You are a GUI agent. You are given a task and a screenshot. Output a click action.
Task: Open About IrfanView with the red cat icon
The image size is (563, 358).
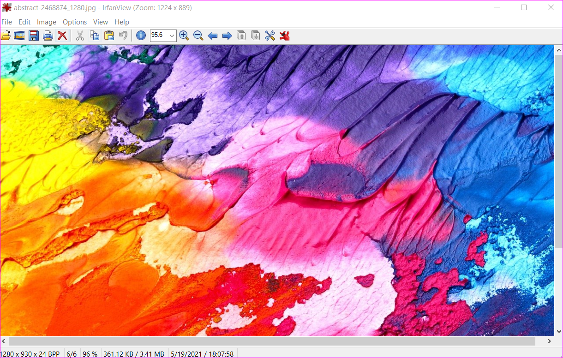pyautogui.click(x=284, y=36)
